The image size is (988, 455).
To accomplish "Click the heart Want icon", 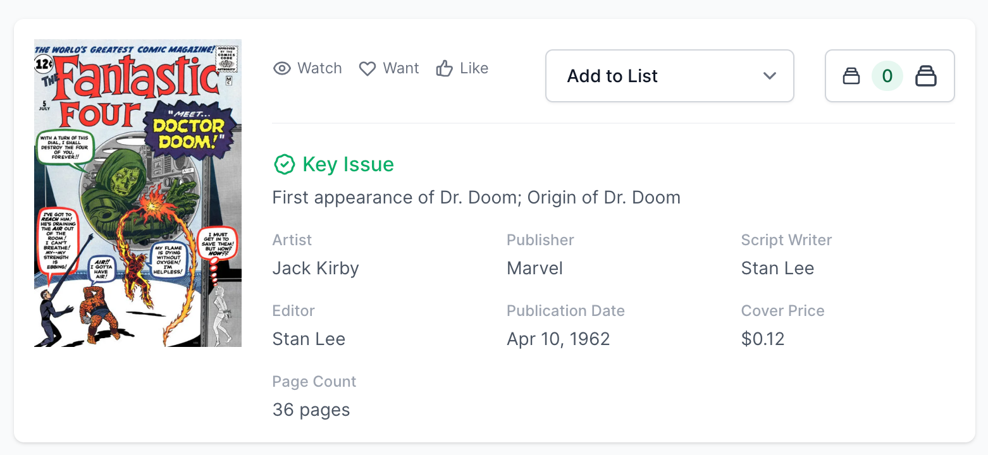I will coord(367,68).
